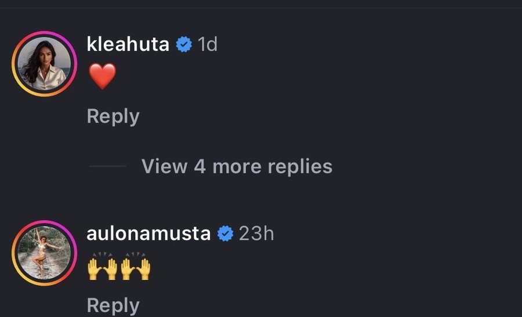Open aulonamusta's profile picture

click(x=45, y=253)
